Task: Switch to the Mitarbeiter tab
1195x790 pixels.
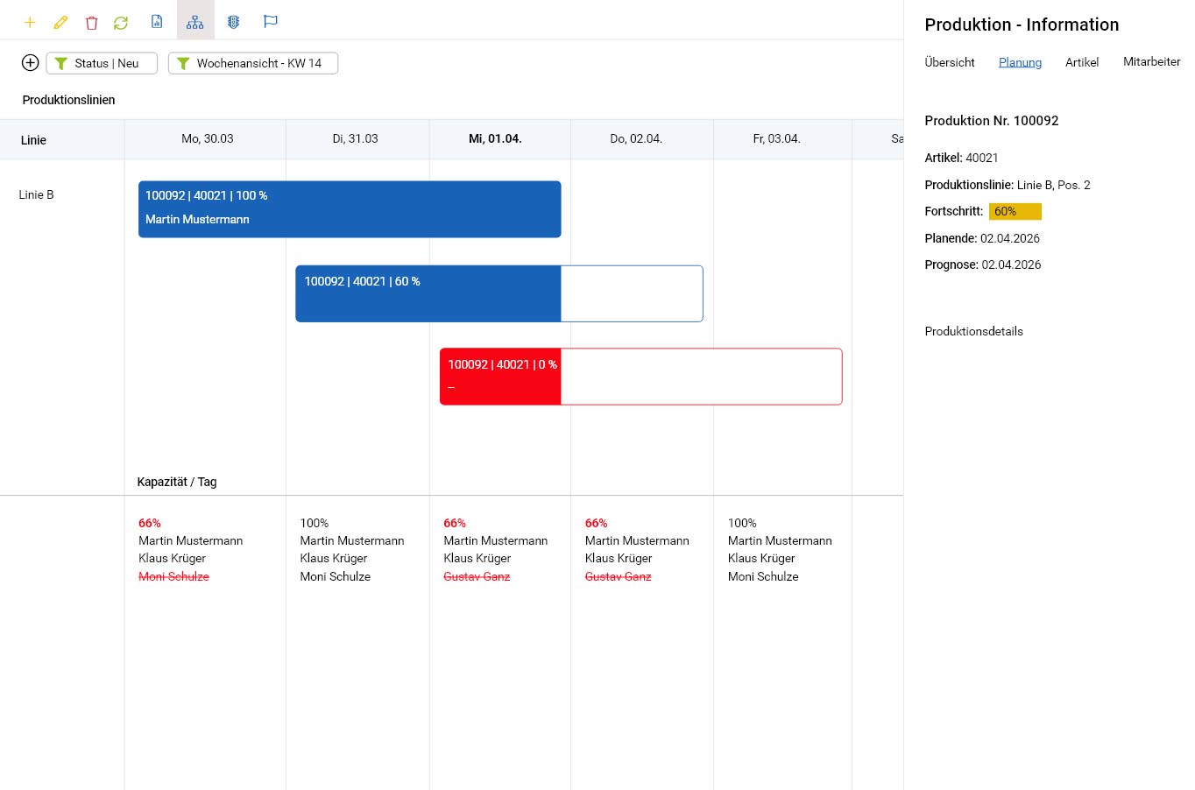Action: coord(1151,61)
